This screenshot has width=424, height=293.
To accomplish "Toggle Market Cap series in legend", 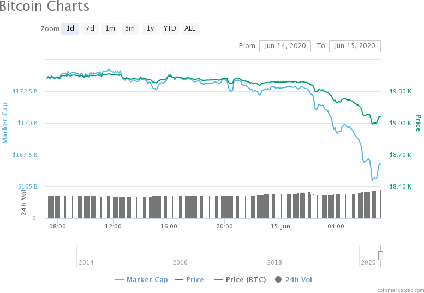I will (x=142, y=280).
